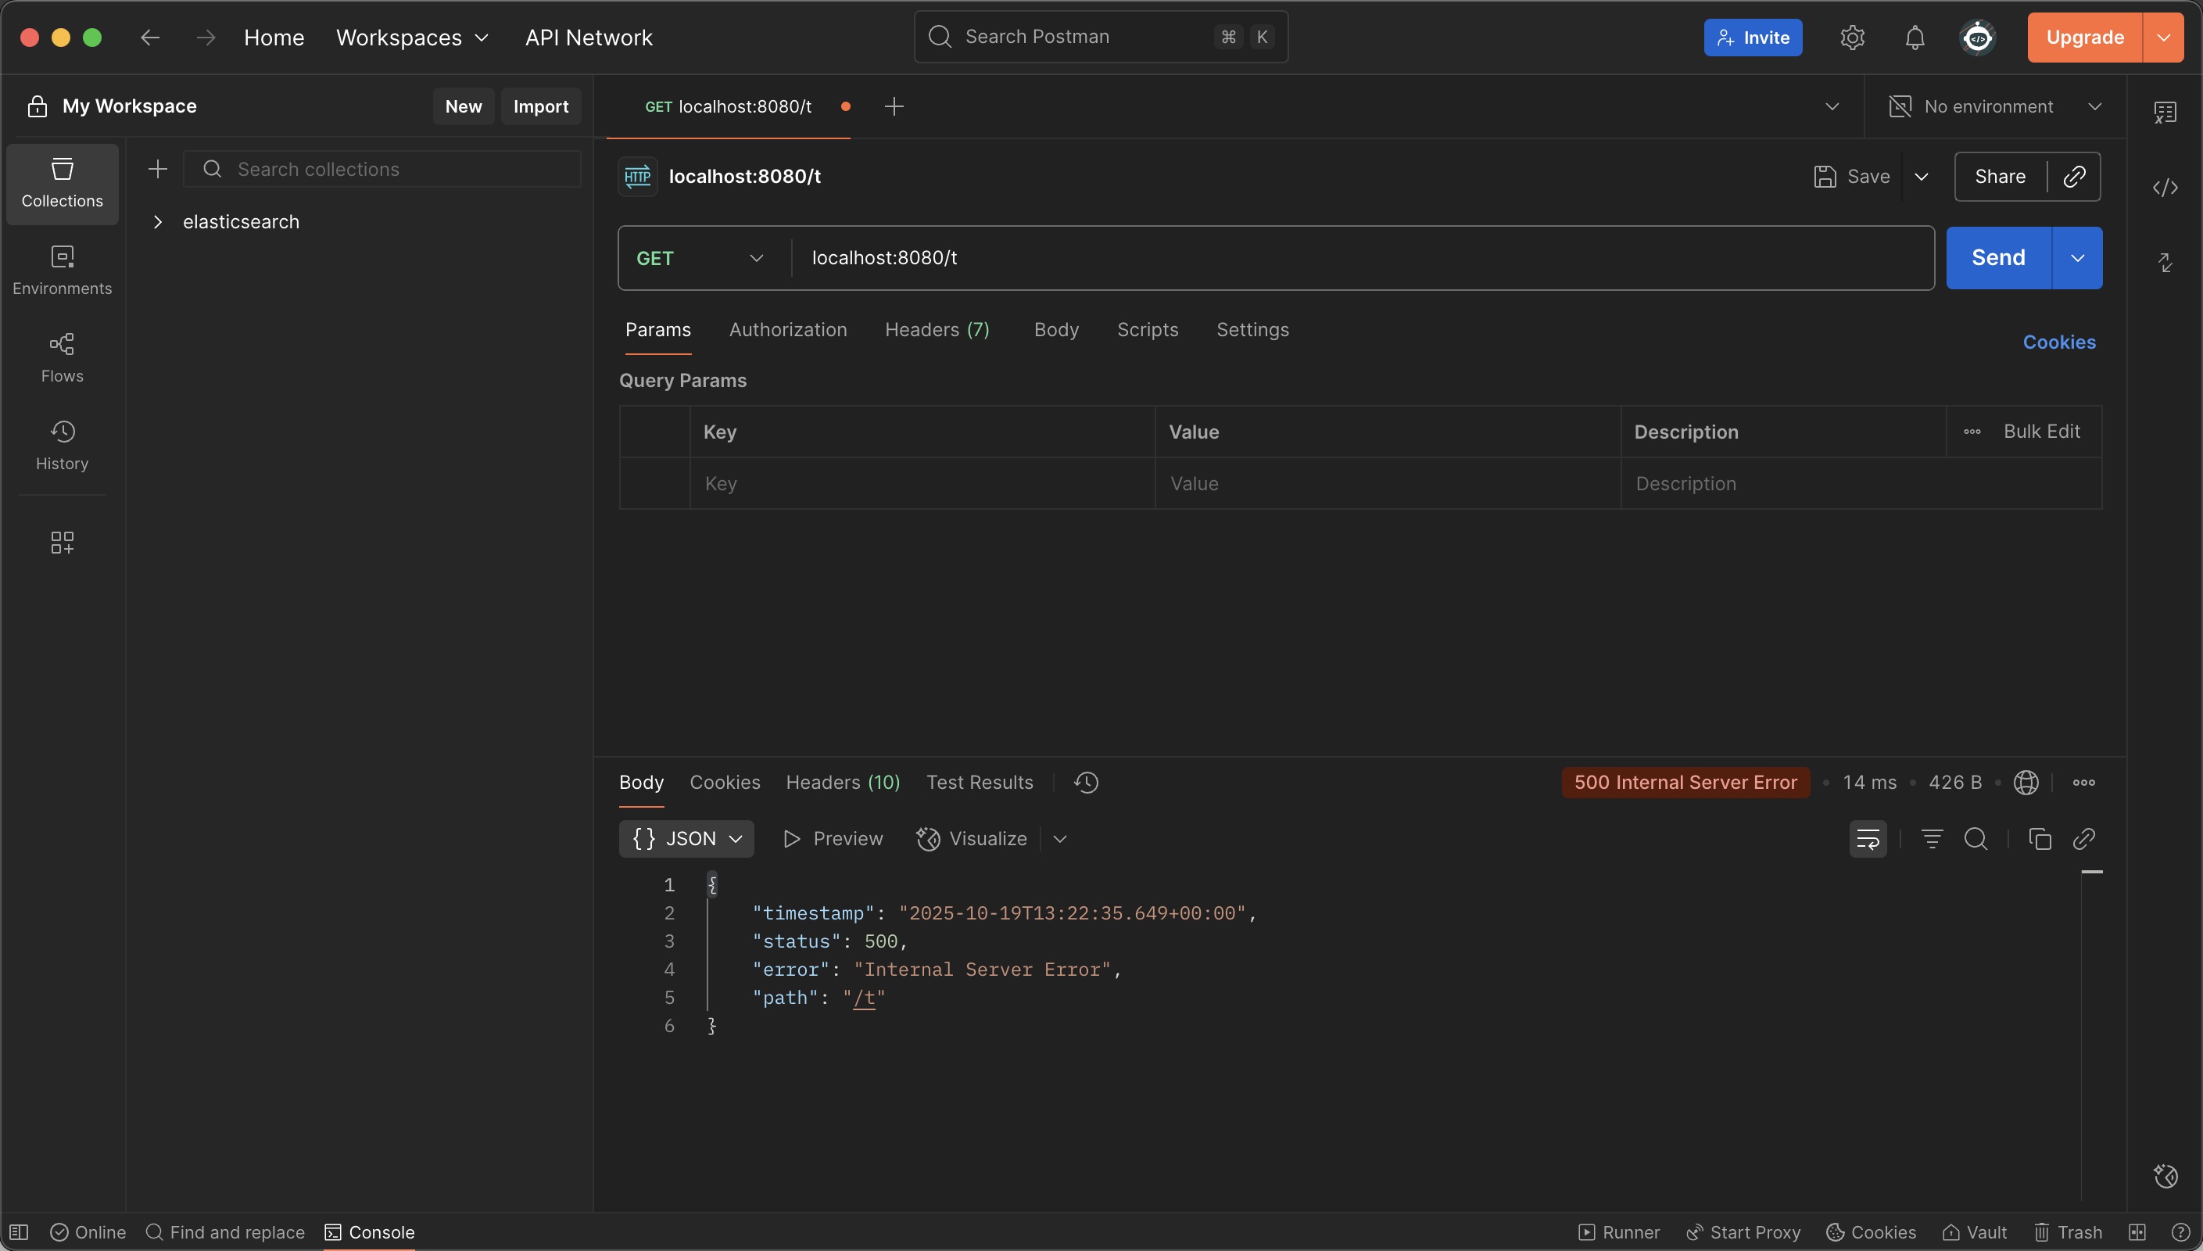Screen dimensions: 2203x1251
Task: Open the Flows sidebar section
Action: click(x=62, y=357)
